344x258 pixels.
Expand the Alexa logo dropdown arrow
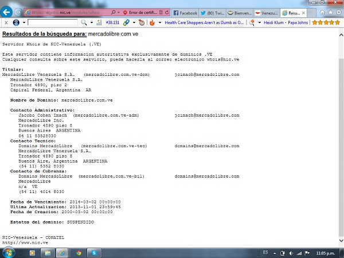24,22
